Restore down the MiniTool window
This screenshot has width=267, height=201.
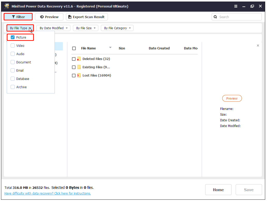[252, 6]
